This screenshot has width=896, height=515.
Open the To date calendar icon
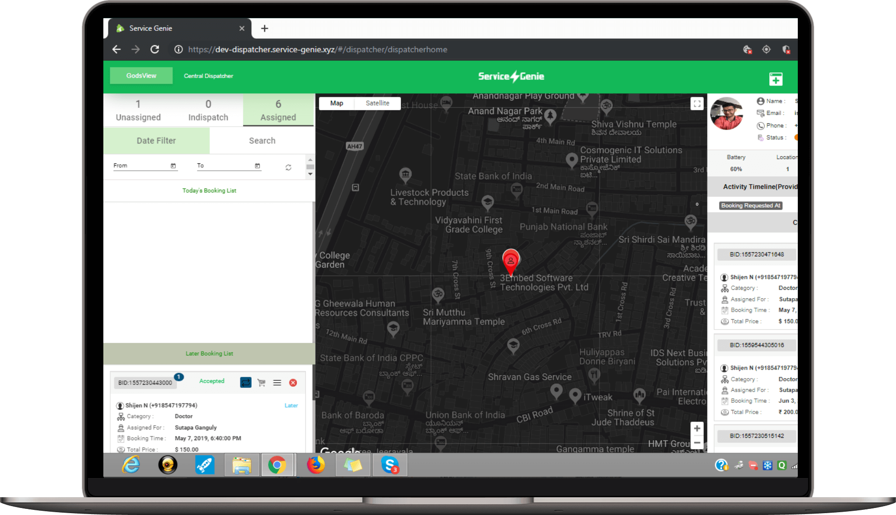pos(257,166)
